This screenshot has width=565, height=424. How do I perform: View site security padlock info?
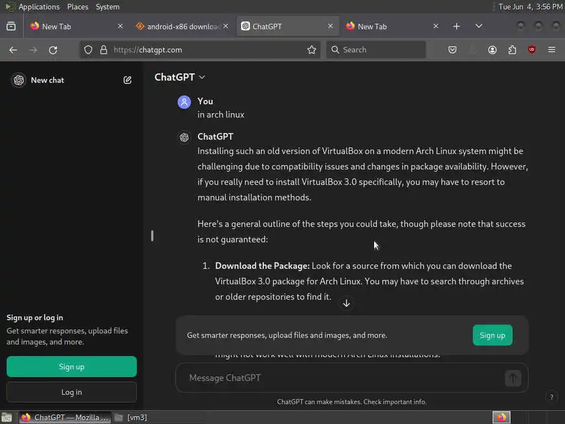[x=104, y=50]
